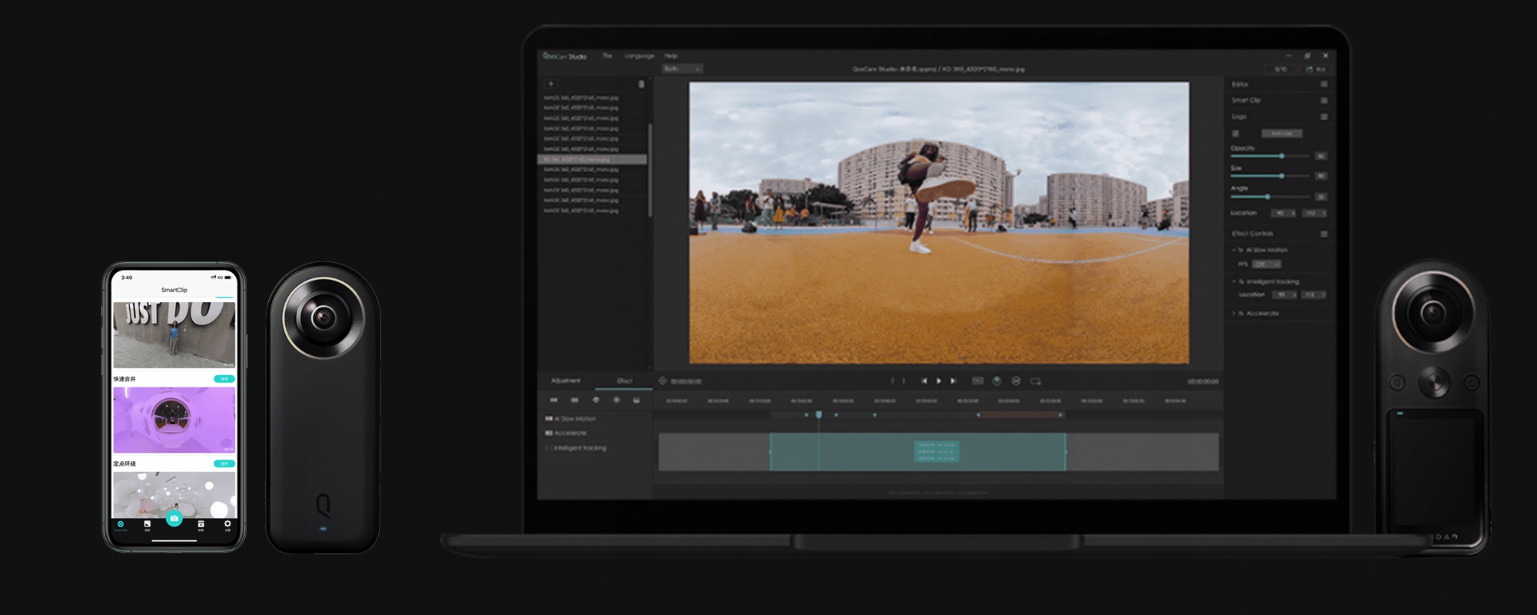Switch to the Adjustment tab
The height and width of the screenshot is (615, 1537).
(566, 381)
